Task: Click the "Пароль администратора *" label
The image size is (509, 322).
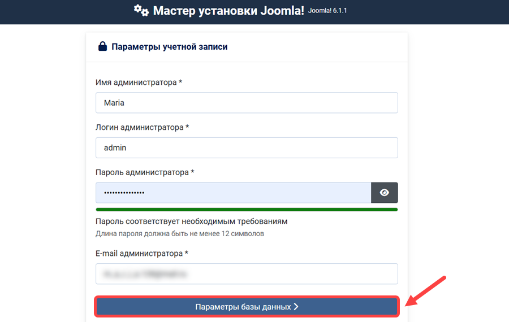Action: pyautogui.click(x=145, y=172)
